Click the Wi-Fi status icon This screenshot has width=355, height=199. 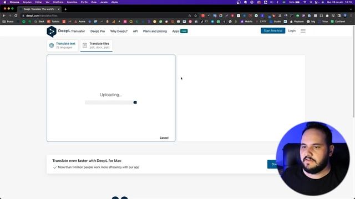305,2
